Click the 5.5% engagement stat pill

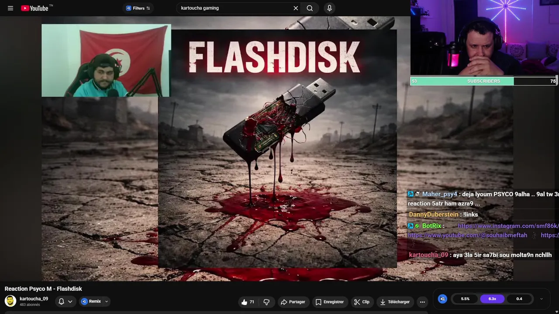(465, 299)
